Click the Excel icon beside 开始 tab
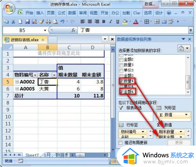196x167 pixels. click(x=20, y=12)
